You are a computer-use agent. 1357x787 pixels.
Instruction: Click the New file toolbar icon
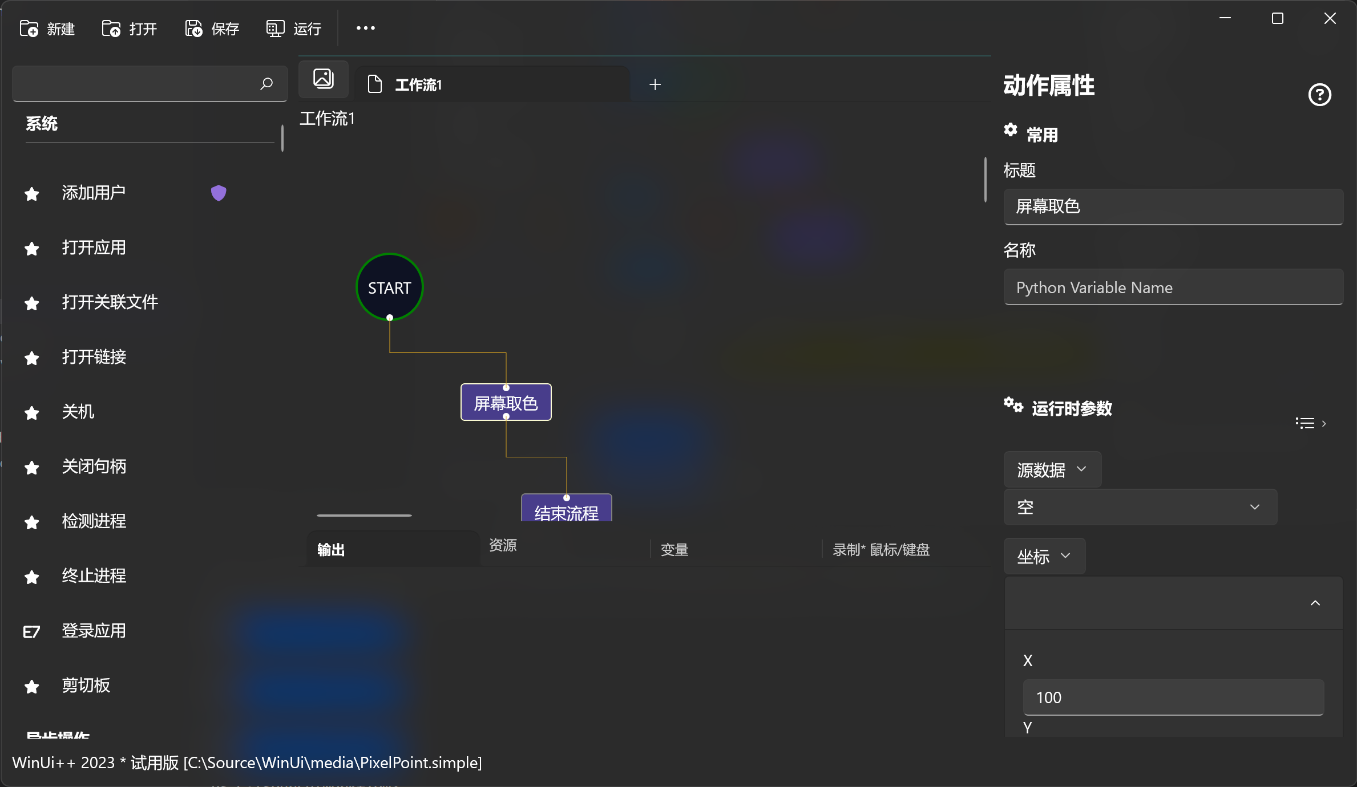pos(29,29)
